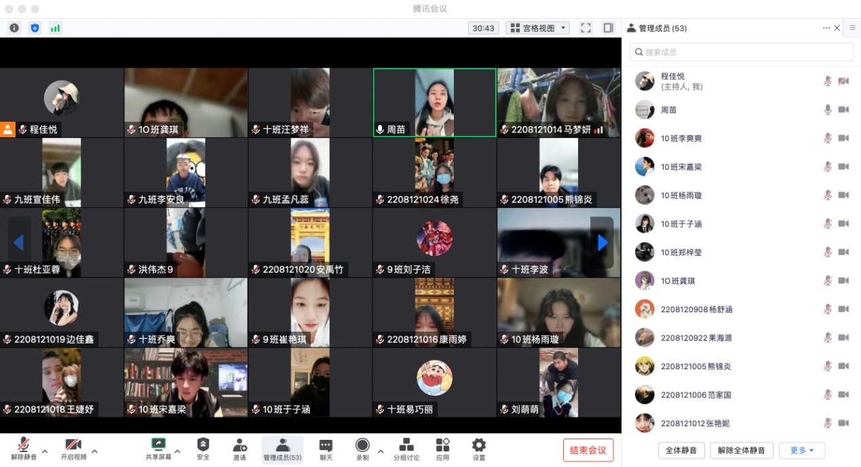Open the Apps (应用) icon

coord(442,449)
